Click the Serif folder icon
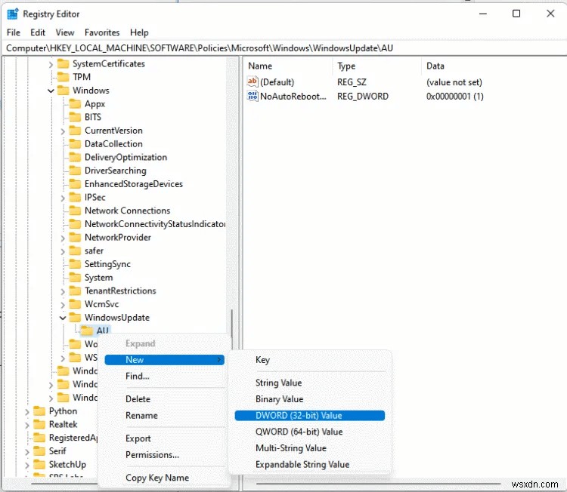Viewport: 567px width, 492px height. pos(39,450)
